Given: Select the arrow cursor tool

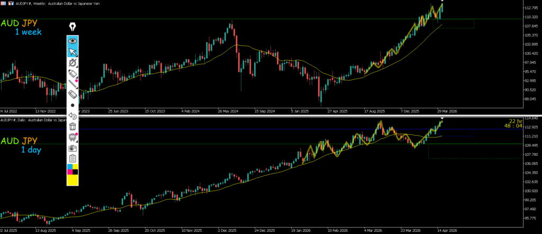Looking at the screenshot, I should tap(73, 52).
